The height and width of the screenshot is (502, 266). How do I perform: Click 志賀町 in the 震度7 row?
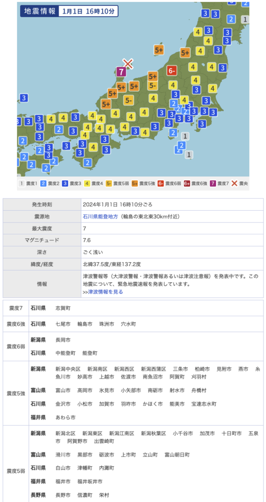coord(63,308)
